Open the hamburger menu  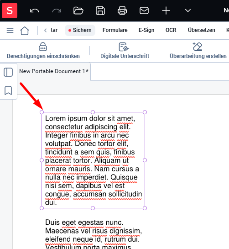pyautogui.click(x=10, y=30)
